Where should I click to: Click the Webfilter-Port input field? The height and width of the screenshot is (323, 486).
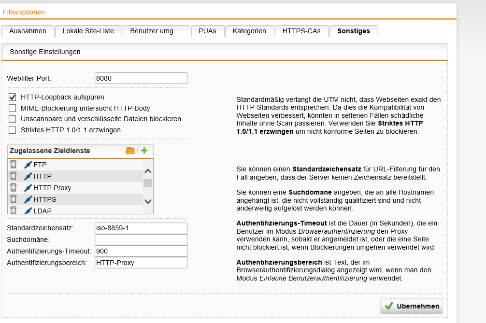coord(141,78)
